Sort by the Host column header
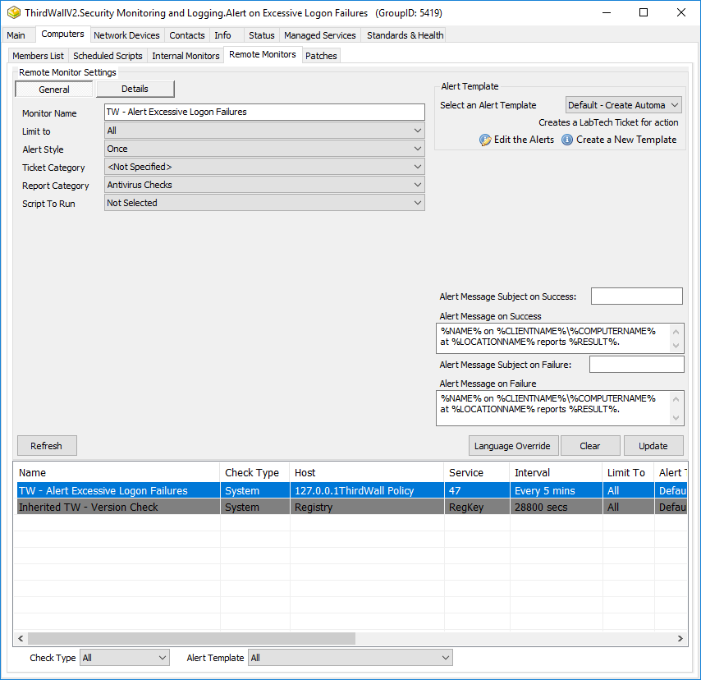 [367, 472]
